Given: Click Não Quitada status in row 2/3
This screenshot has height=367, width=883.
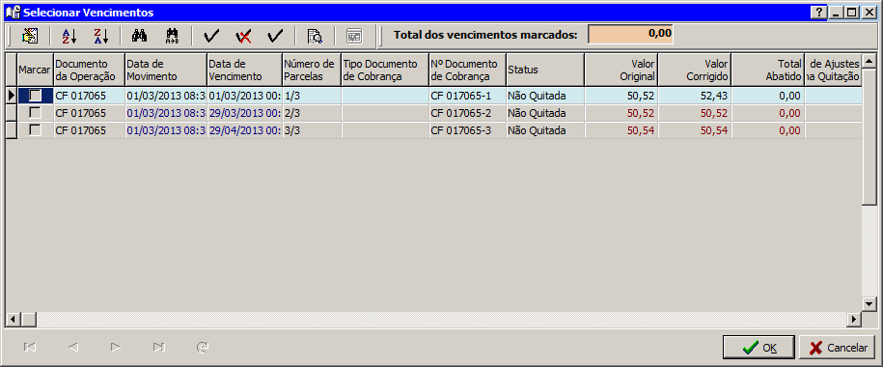Looking at the screenshot, I should (545, 113).
